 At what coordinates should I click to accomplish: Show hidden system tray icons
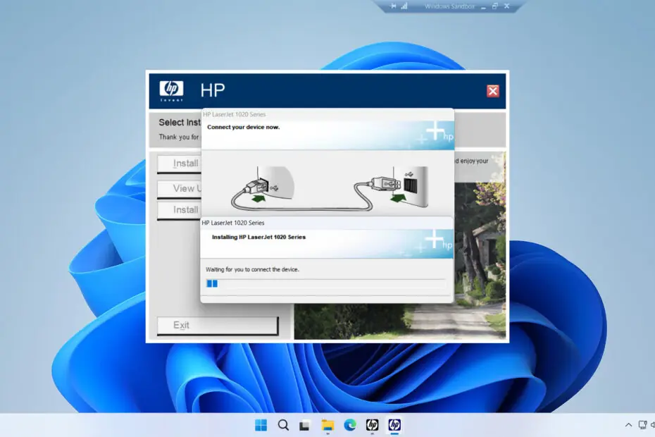[x=628, y=425]
